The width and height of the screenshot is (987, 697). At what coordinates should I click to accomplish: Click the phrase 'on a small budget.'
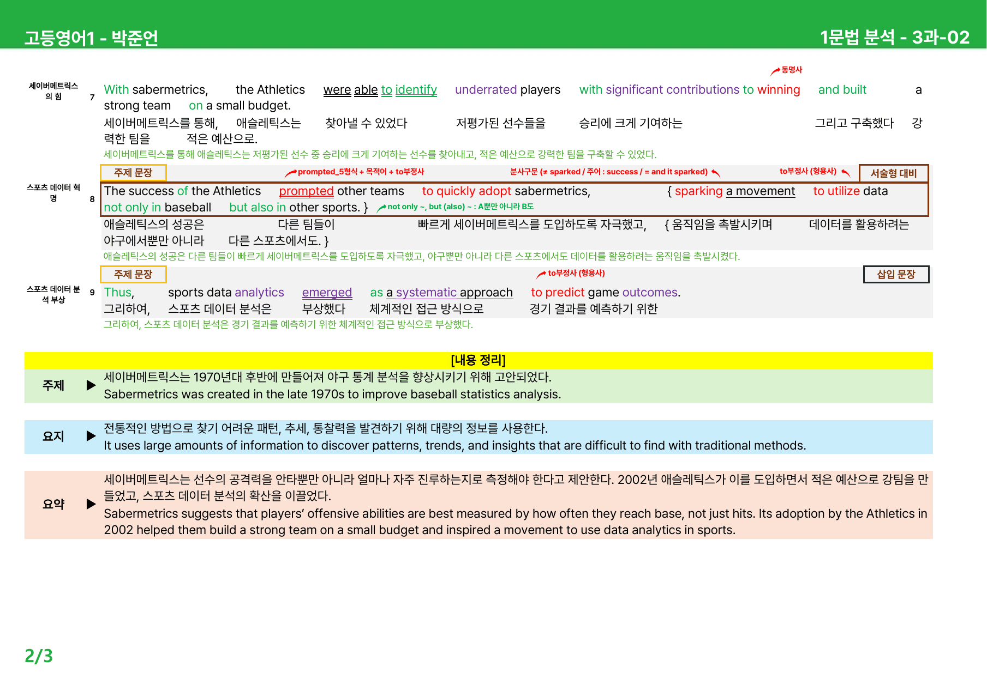(x=240, y=105)
